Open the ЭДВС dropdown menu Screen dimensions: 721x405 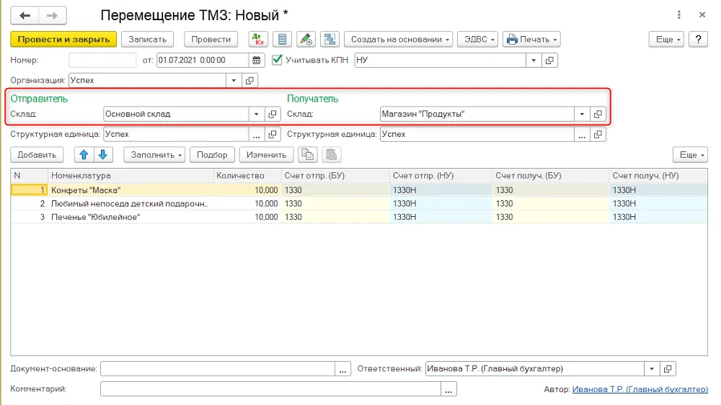pos(478,40)
